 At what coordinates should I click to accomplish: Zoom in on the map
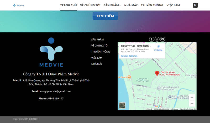point(192,97)
